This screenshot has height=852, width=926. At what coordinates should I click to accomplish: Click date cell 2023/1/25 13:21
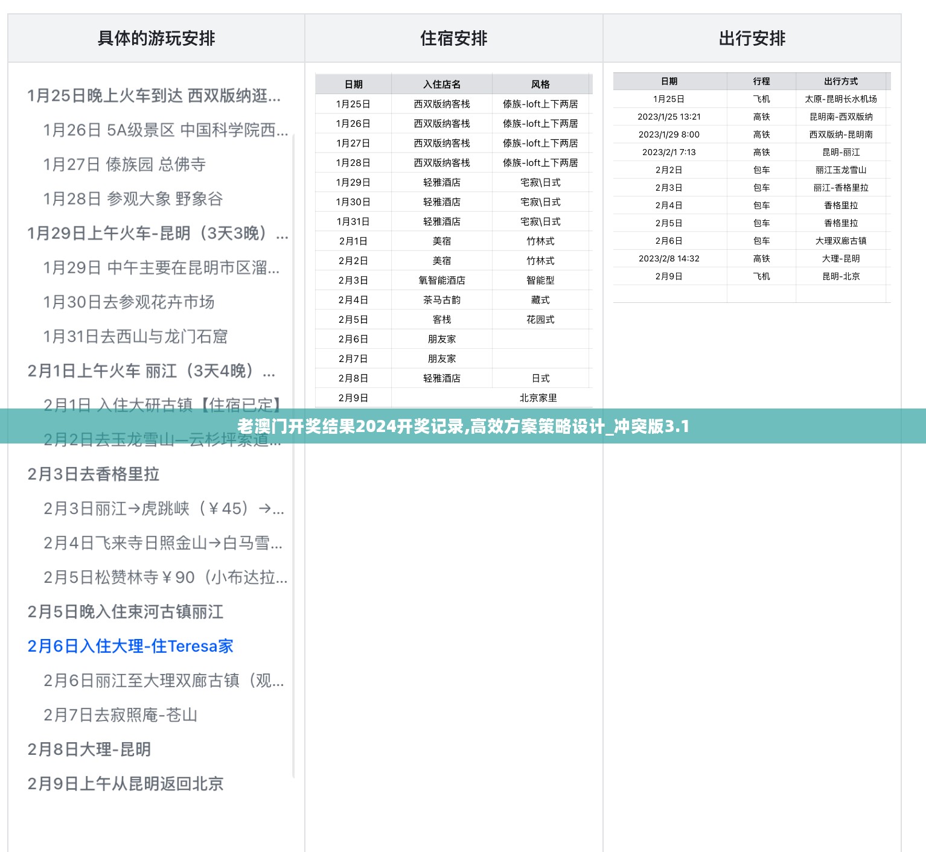coord(669,116)
